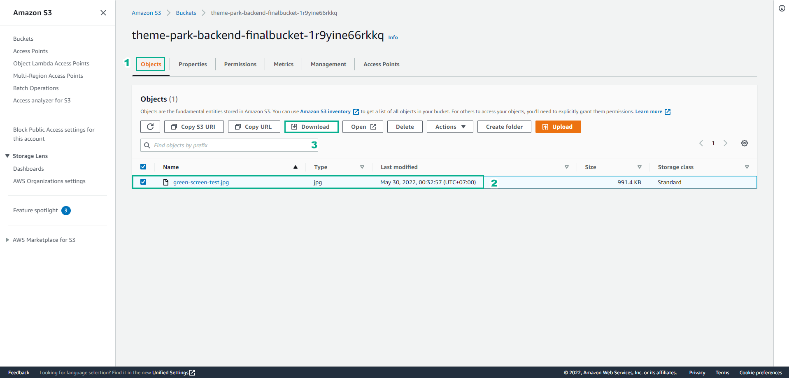Open the Privacy footer link
This screenshot has height=378, width=789.
tap(697, 373)
